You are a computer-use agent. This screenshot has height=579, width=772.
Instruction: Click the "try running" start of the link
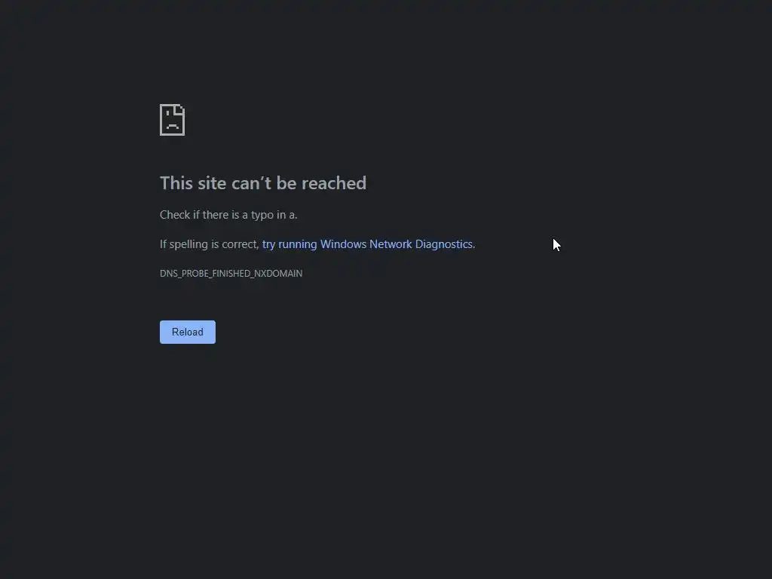(289, 244)
